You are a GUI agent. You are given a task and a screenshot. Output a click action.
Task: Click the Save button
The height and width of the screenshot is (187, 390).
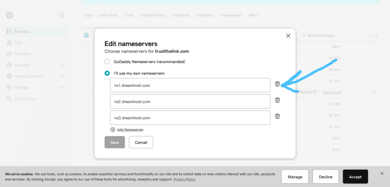tap(115, 142)
